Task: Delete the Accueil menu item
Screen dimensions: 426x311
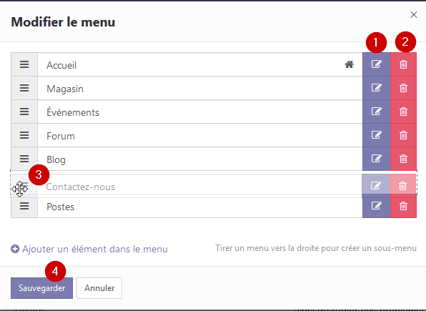Action: (x=403, y=64)
